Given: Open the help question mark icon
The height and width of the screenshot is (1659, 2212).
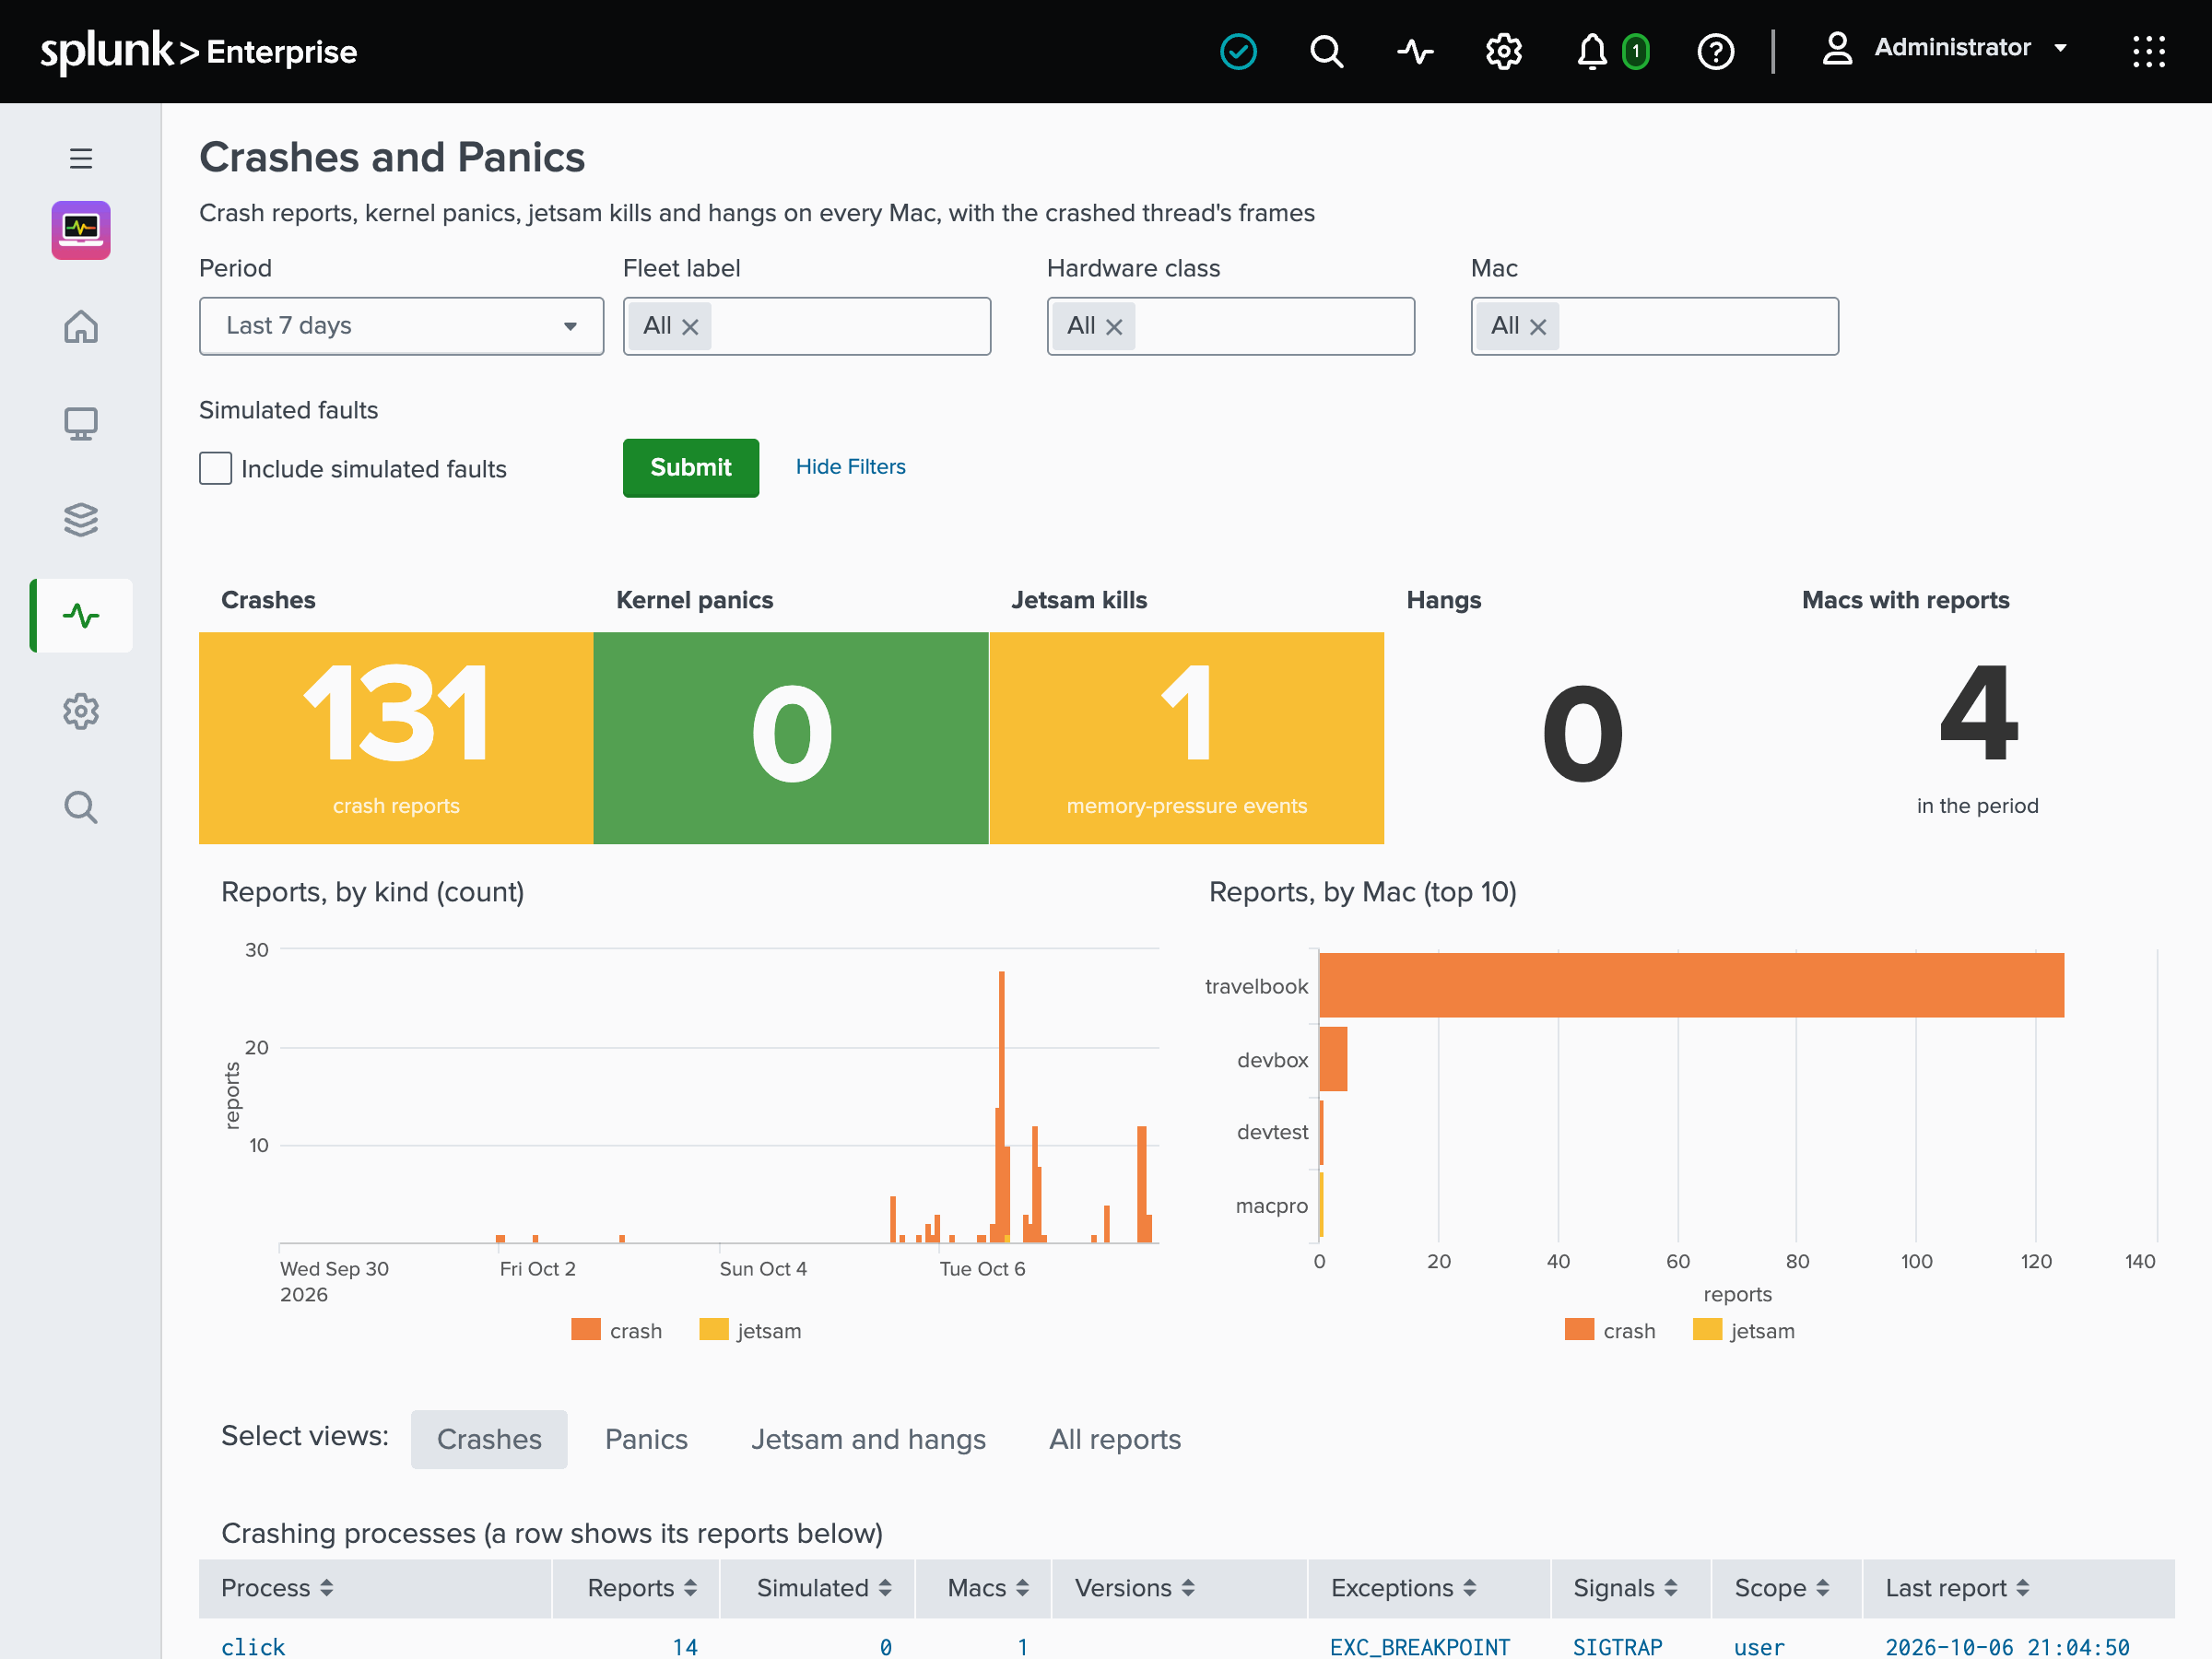Looking at the screenshot, I should (1715, 51).
